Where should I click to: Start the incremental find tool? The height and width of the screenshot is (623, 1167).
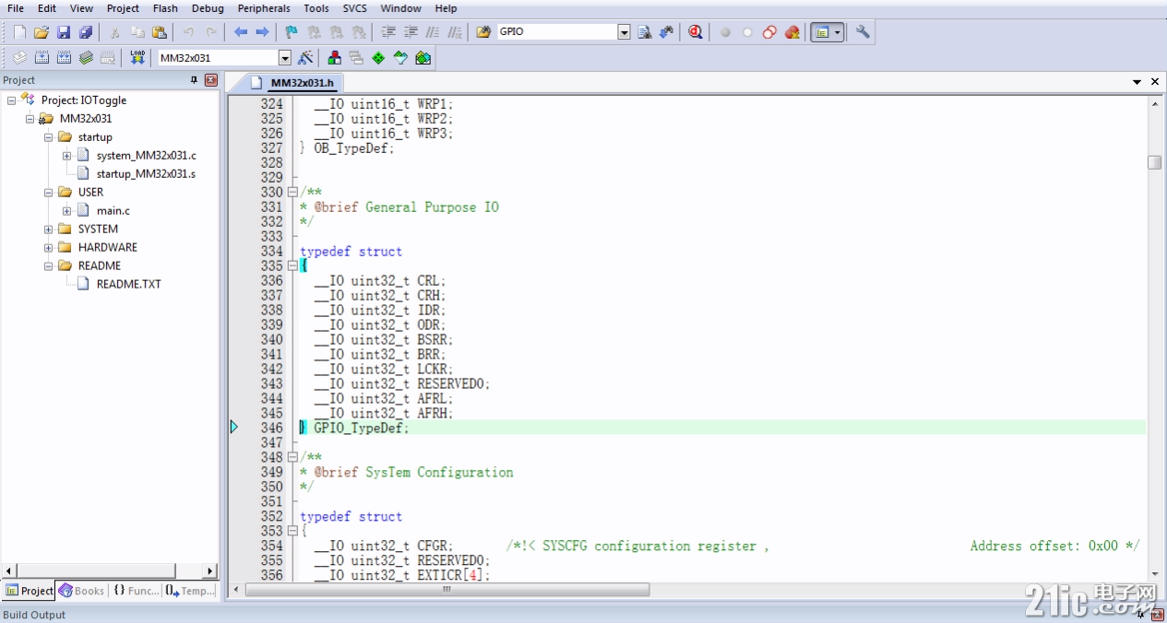coord(666,32)
